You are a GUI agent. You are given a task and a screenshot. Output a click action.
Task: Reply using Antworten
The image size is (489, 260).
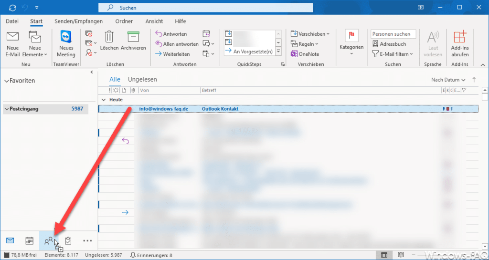171,34
